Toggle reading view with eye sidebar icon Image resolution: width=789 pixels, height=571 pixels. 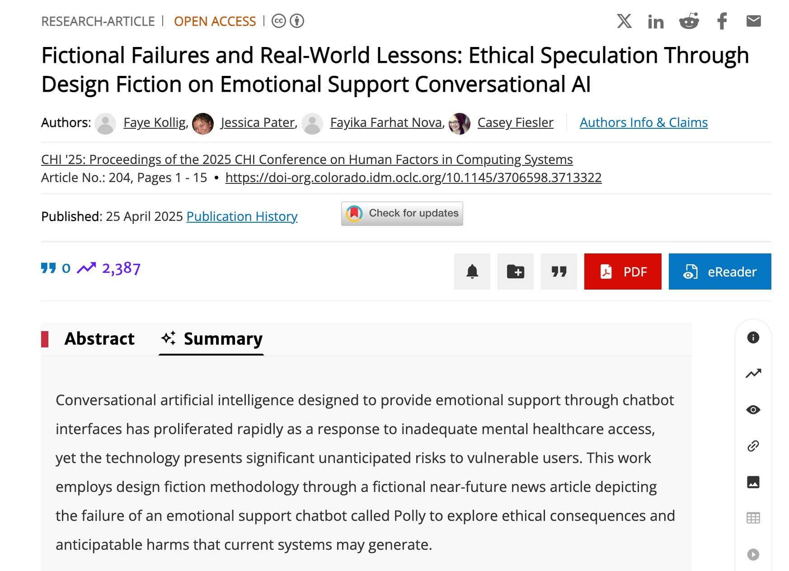coord(753,410)
